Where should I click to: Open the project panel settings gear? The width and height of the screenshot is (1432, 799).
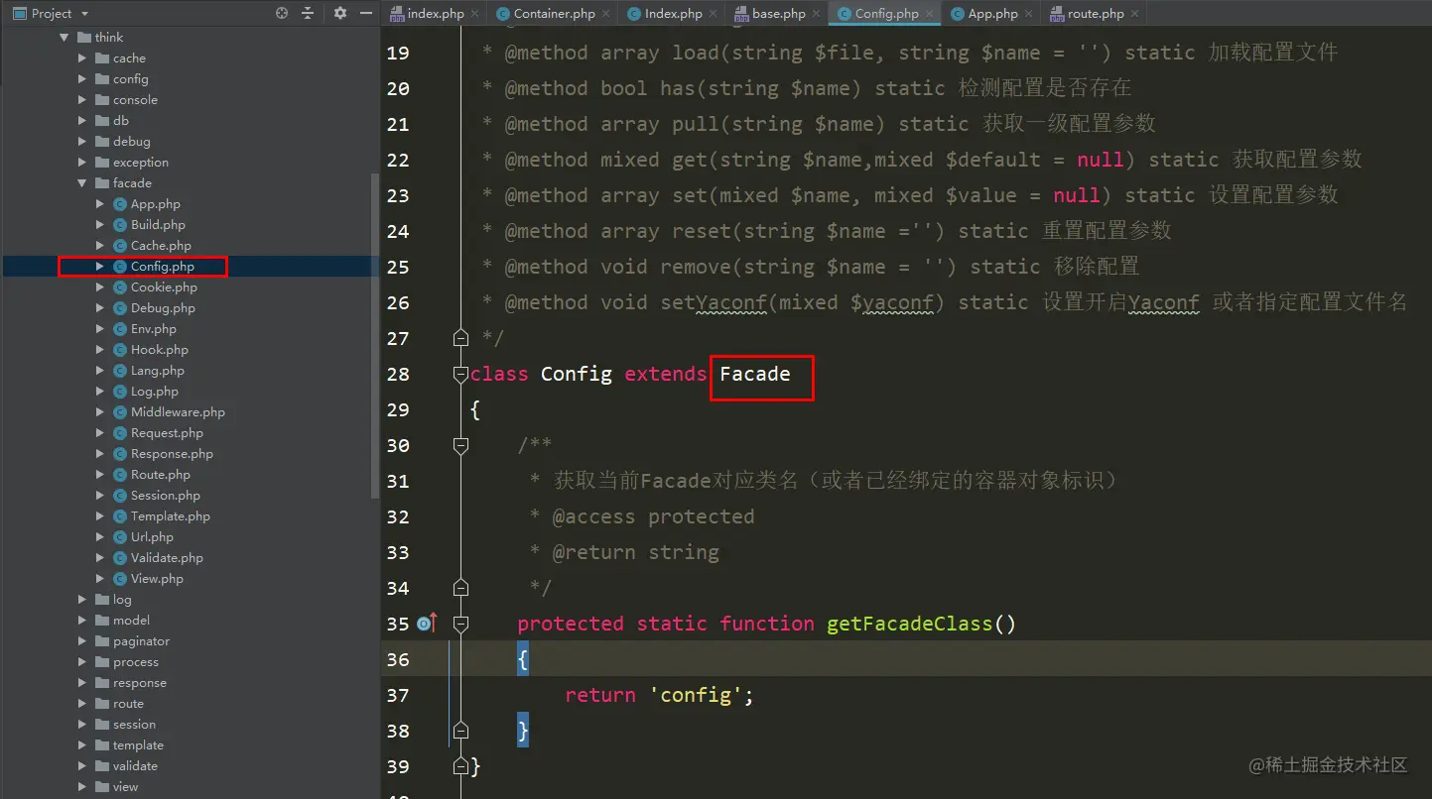340,13
